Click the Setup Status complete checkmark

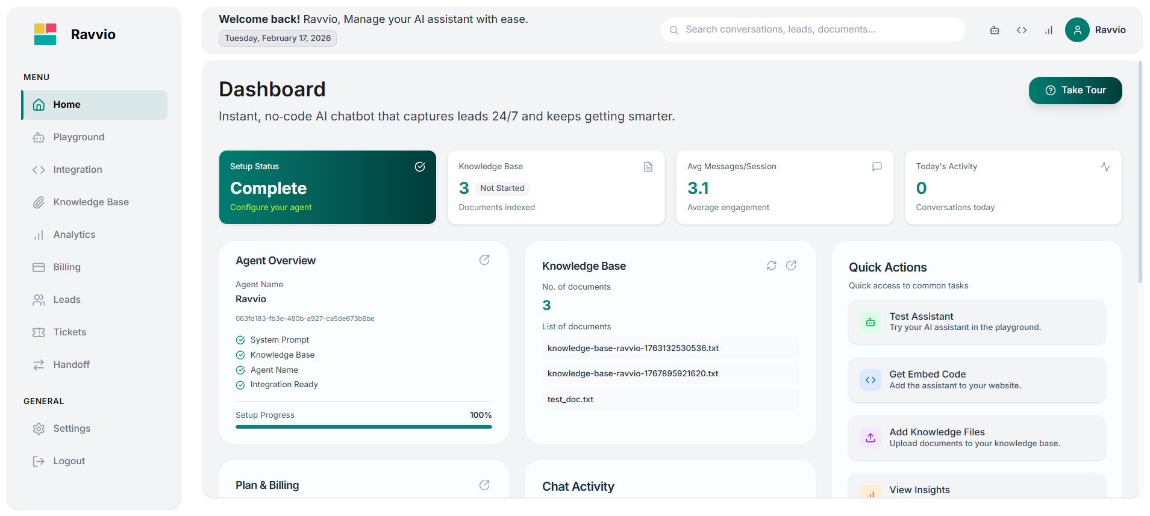pos(420,167)
